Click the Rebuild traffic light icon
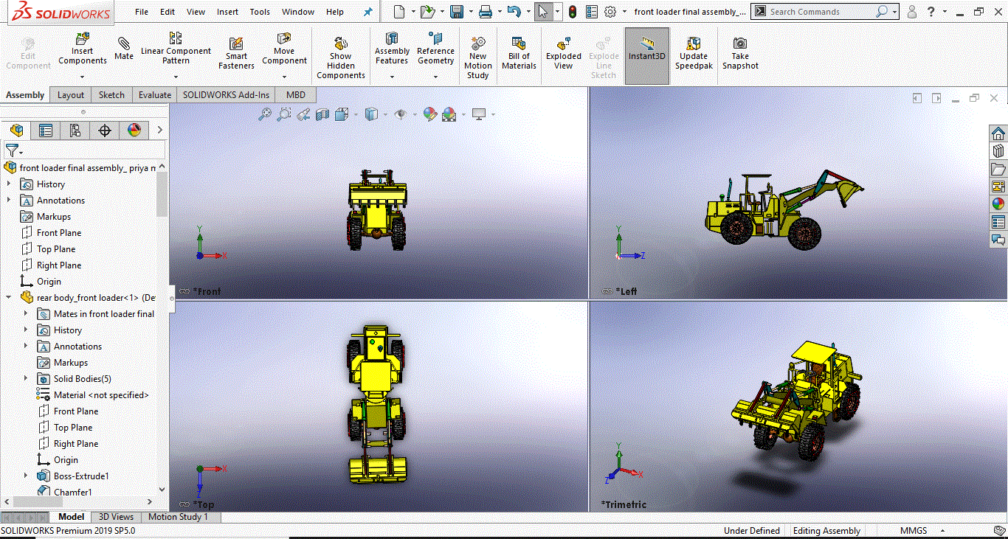Screen dimensions: 1008x539 (x=573, y=12)
